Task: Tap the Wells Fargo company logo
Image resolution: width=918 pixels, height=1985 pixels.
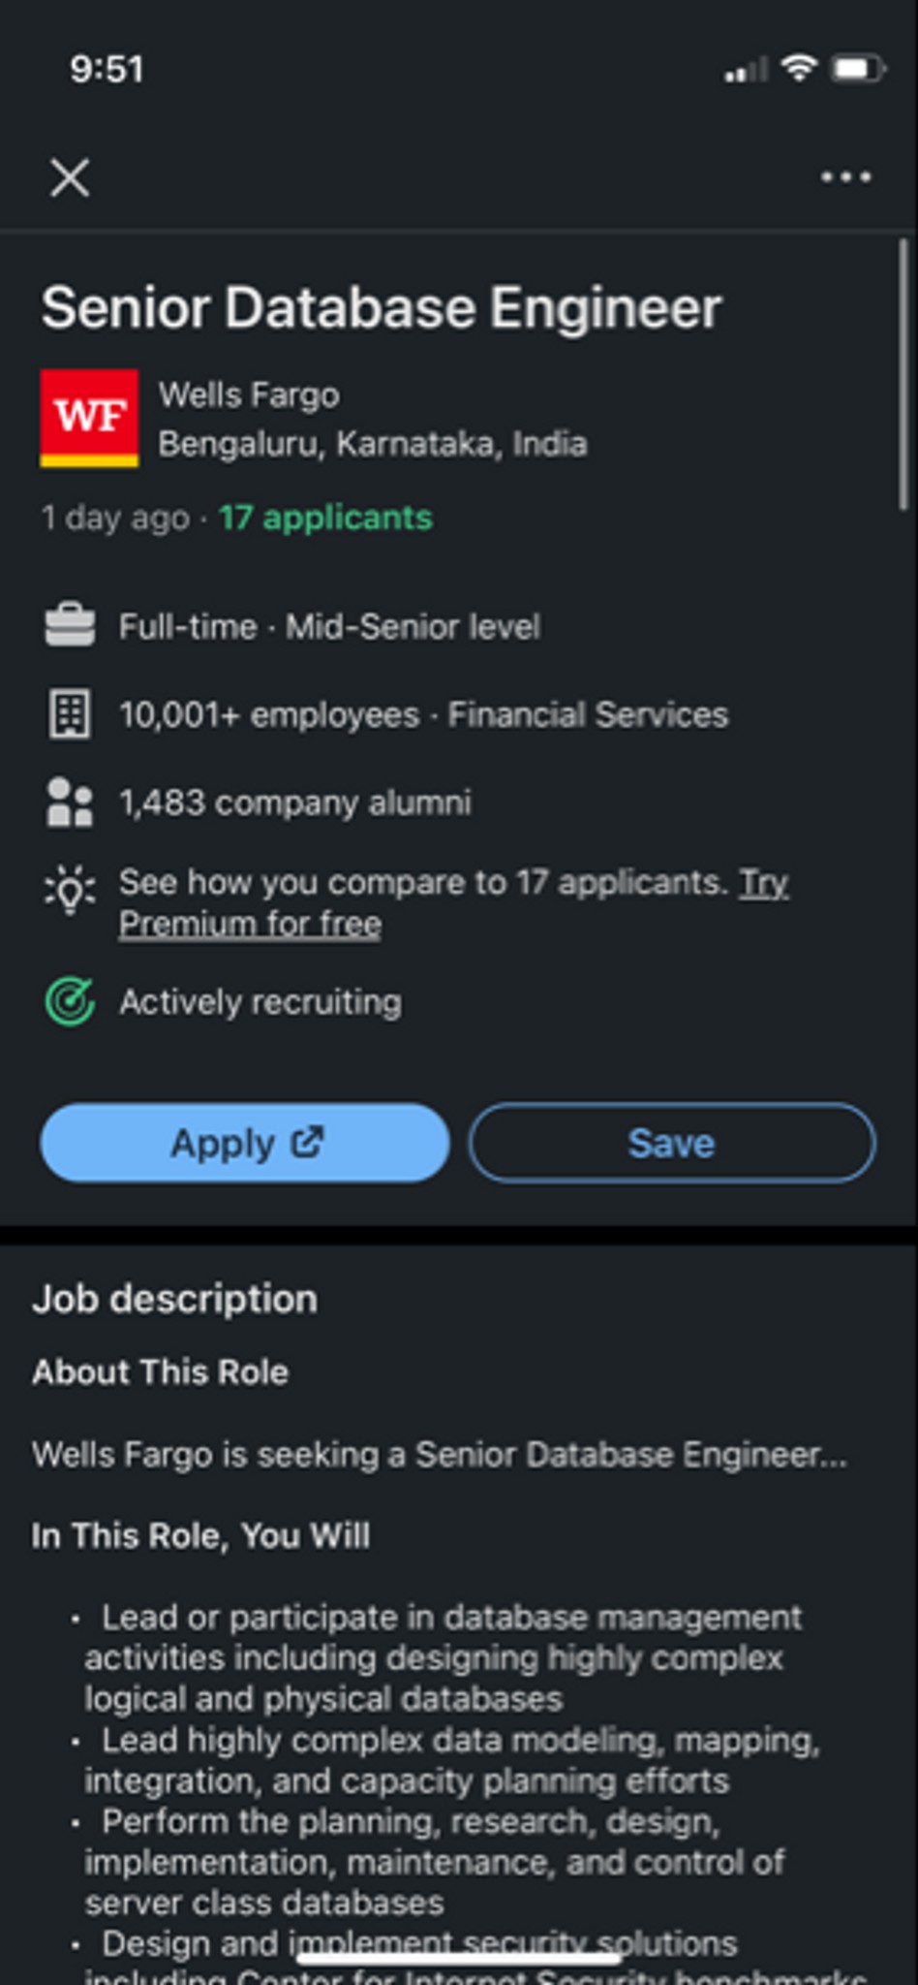Action: pyautogui.click(x=89, y=418)
